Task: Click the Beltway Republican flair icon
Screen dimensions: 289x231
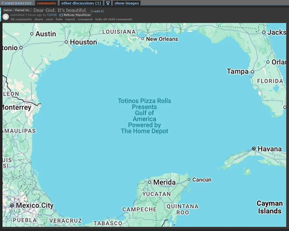Action: pyautogui.click(x=61, y=15)
